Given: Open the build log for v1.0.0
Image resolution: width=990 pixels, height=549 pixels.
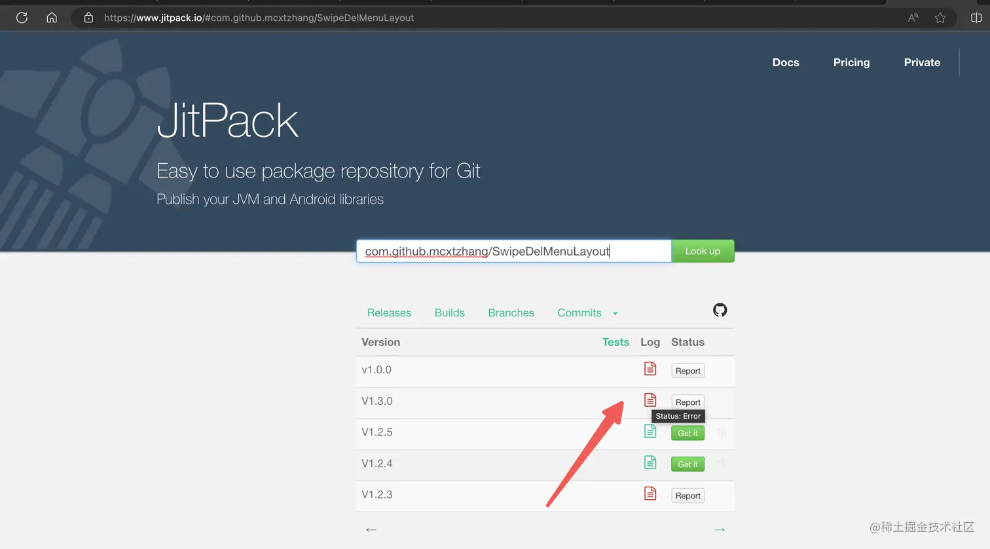Looking at the screenshot, I should click(x=650, y=369).
